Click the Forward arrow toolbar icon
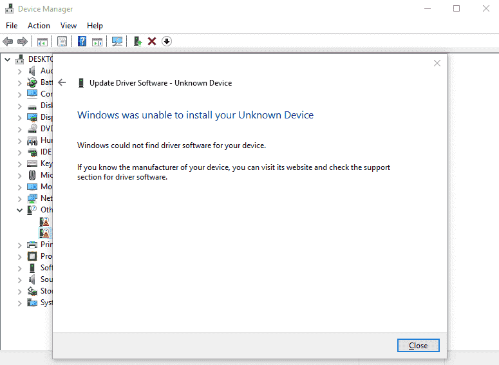This screenshot has width=499, height=365. tap(23, 41)
